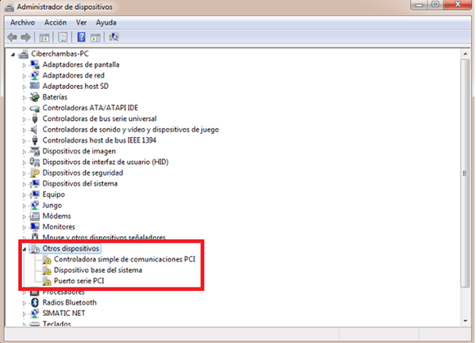Open the Archivo menu
476x343 pixels.
[x=22, y=22]
